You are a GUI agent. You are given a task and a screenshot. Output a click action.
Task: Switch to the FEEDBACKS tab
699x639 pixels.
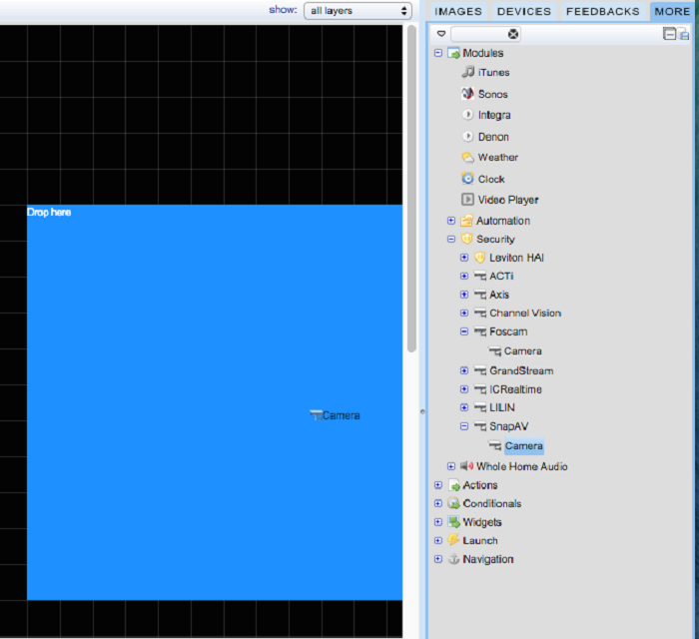(x=603, y=11)
